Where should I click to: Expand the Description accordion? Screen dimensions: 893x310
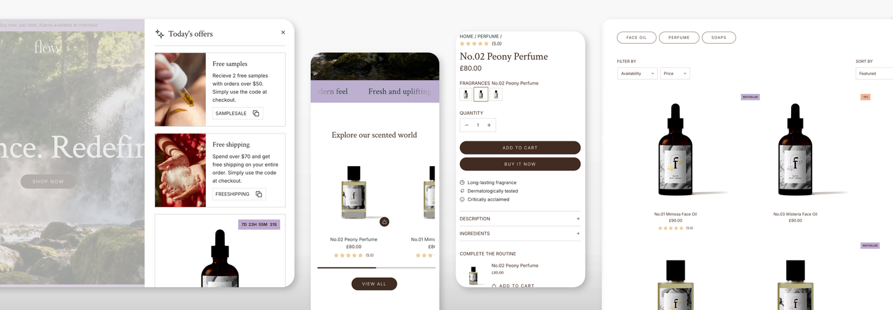click(x=520, y=219)
